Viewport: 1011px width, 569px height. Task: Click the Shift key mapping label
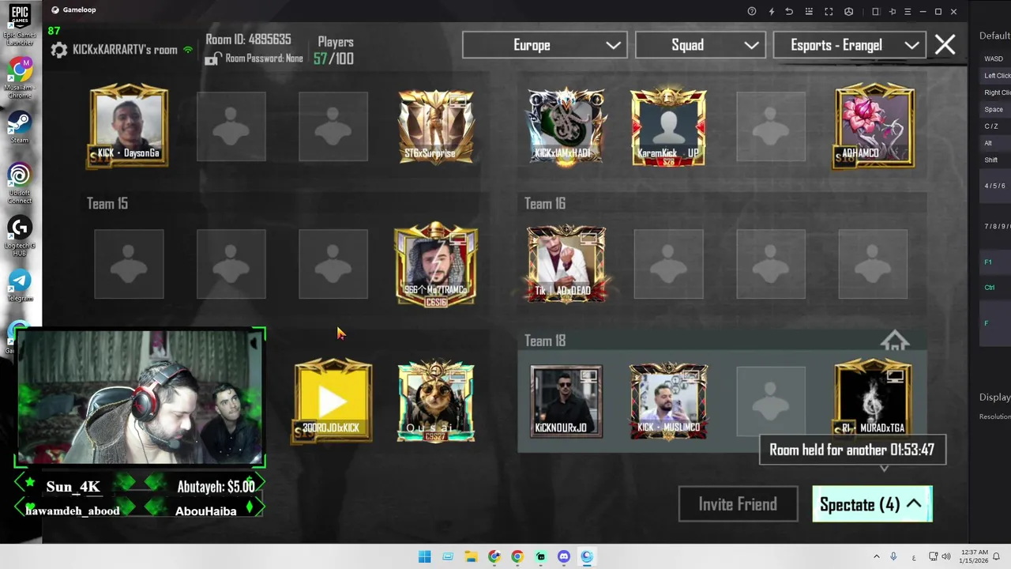[x=990, y=160]
